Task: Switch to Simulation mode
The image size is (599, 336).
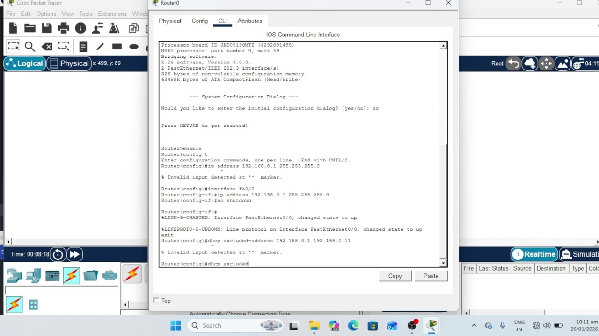Action: coord(579,254)
